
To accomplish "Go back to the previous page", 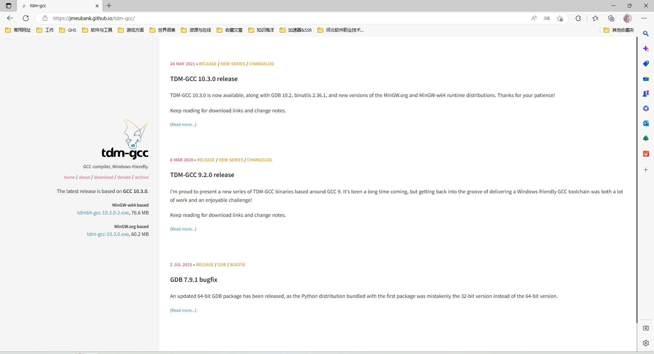I will click(10, 18).
